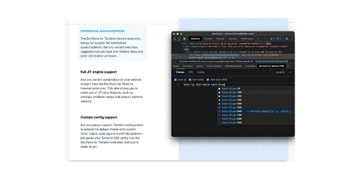Image resolution: width=360 pixels, height=180 pixels.
Task: Click the flex badge in DOM tree
Action: [186, 49]
